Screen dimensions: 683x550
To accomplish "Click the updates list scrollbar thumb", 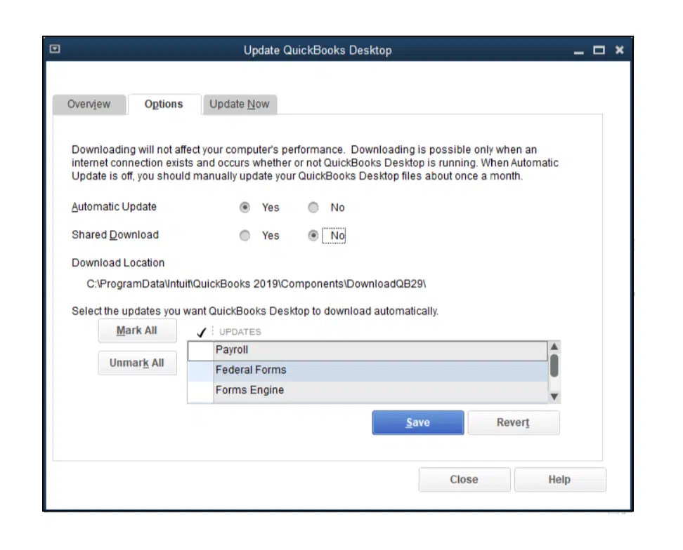I will click(554, 366).
